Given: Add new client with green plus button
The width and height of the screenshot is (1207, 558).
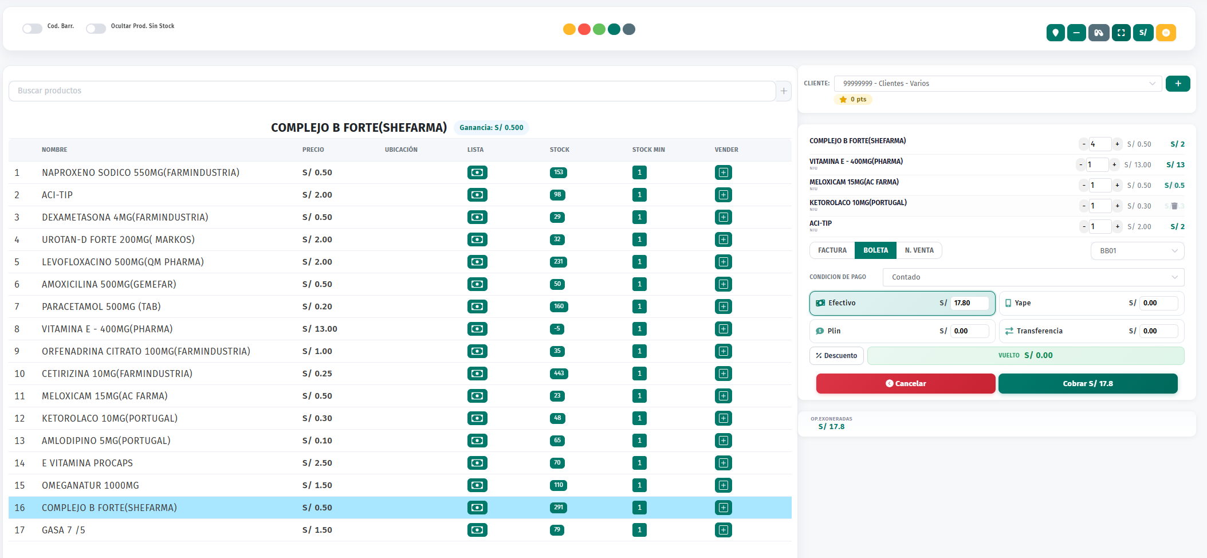Looking at the screenshot, I should tap(1178, 84).
